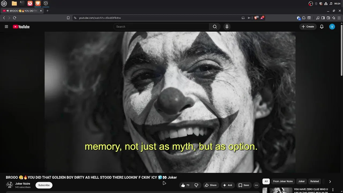Open the suggested video thumbnail
Image resolution: width=343 pixels, height=193 pixels.
coord(277,190)
